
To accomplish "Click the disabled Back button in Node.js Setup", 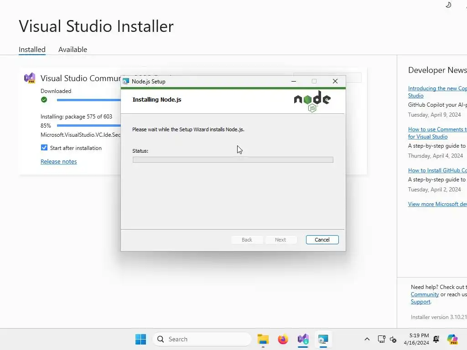I will [x=247, y=240].
